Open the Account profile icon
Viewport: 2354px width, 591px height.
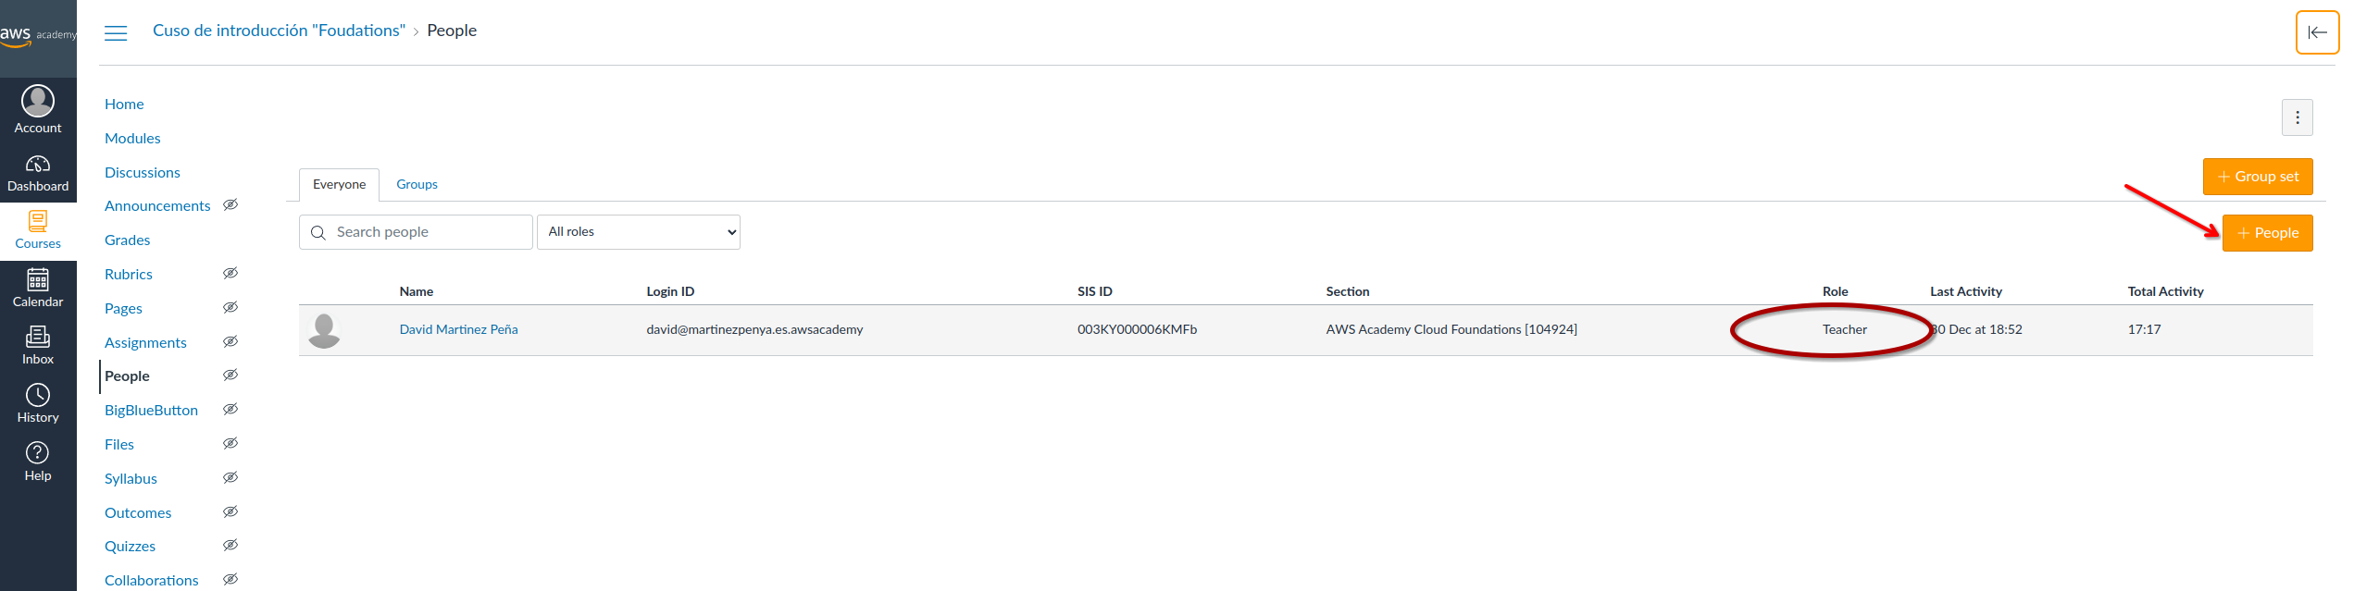tap(38, 102)
